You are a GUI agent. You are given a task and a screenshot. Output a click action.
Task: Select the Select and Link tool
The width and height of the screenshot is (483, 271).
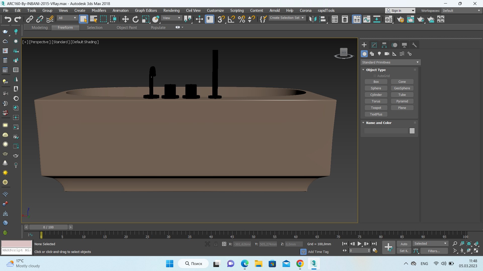tap(30, 19)
